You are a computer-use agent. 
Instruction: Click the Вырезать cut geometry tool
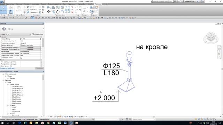(32, 10)
